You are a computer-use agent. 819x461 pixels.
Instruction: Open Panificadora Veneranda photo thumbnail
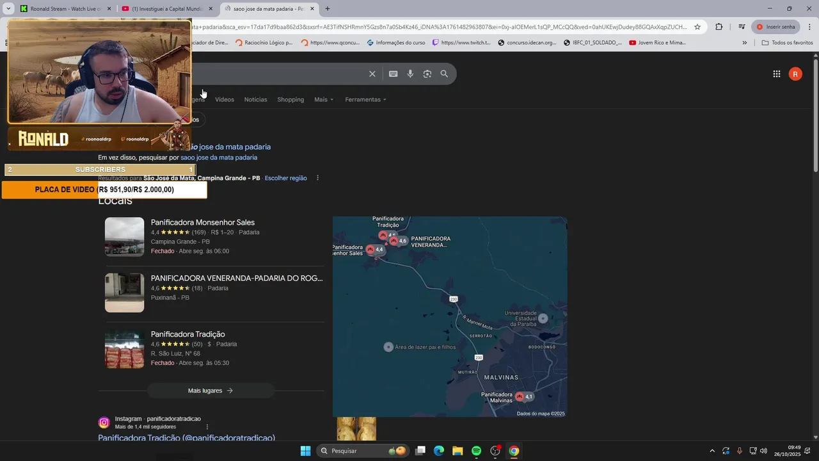click(x=125, y=293)
